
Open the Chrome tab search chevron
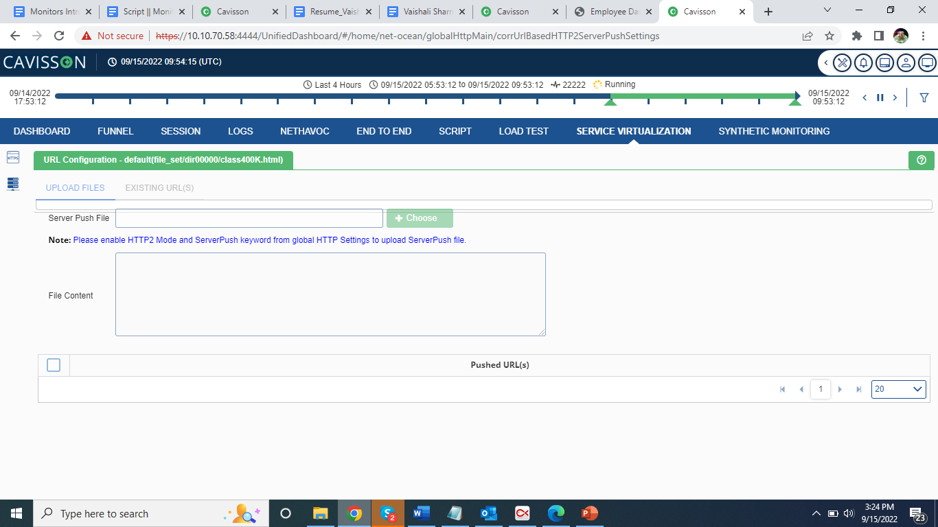[x=827, y=10]
